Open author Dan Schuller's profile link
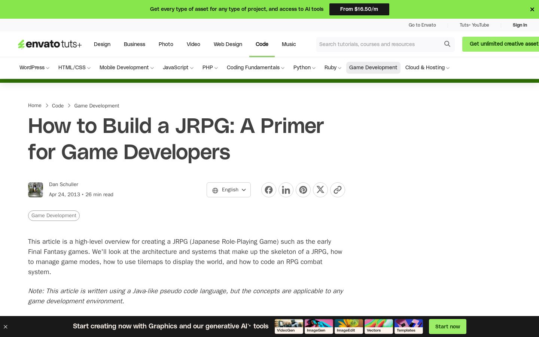 coord(64,185)
